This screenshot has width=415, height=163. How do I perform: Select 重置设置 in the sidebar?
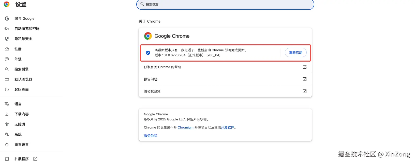coord(22,144)
